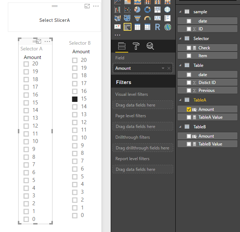Click the Selector A slicer title
Screen dimensions: 240x232
tap(31, 49)
